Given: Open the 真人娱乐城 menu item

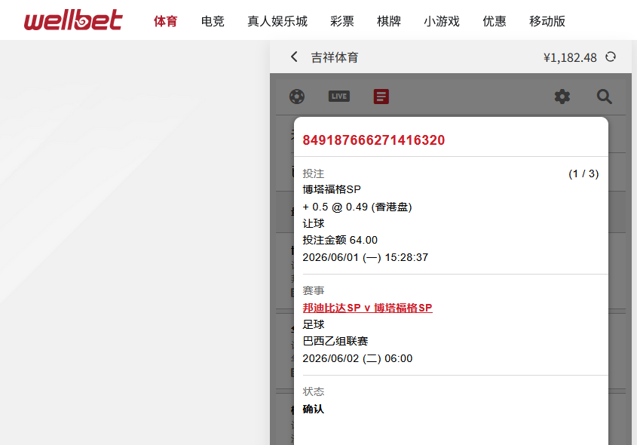Looking at the screenshot, I should pyautogui.click(x=277, y=21).
